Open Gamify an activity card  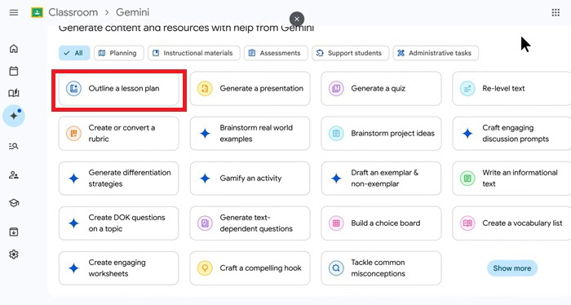(250, 179)
